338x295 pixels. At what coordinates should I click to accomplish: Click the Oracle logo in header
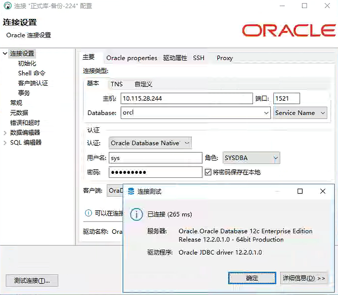click(x=289, y=30)
